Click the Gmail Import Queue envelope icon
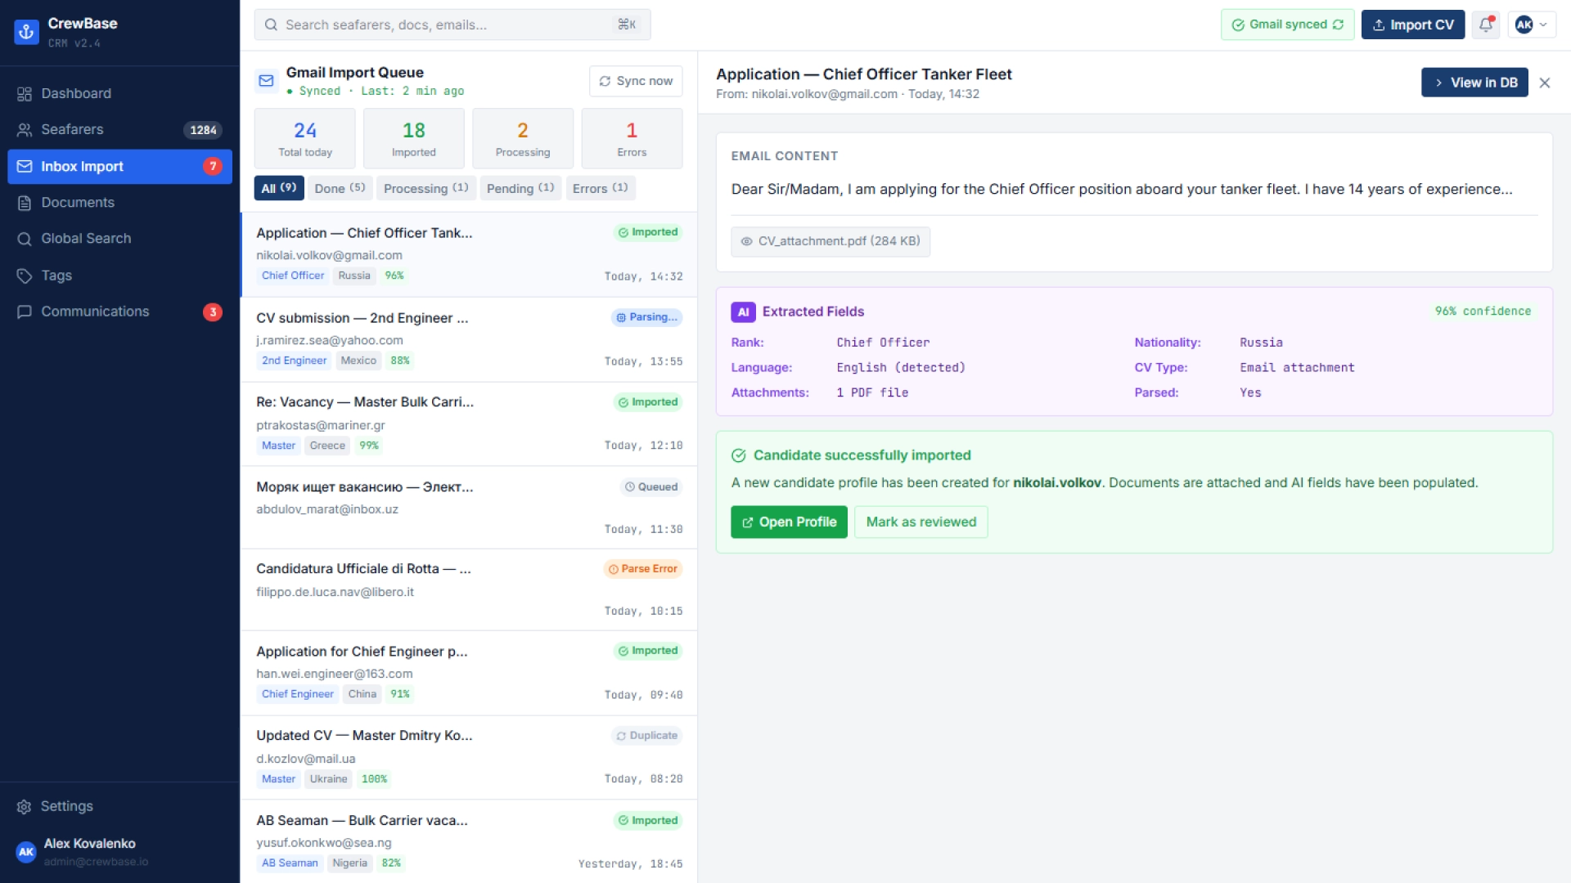Viewport: 1571px width, 883px height. (266, 80)
